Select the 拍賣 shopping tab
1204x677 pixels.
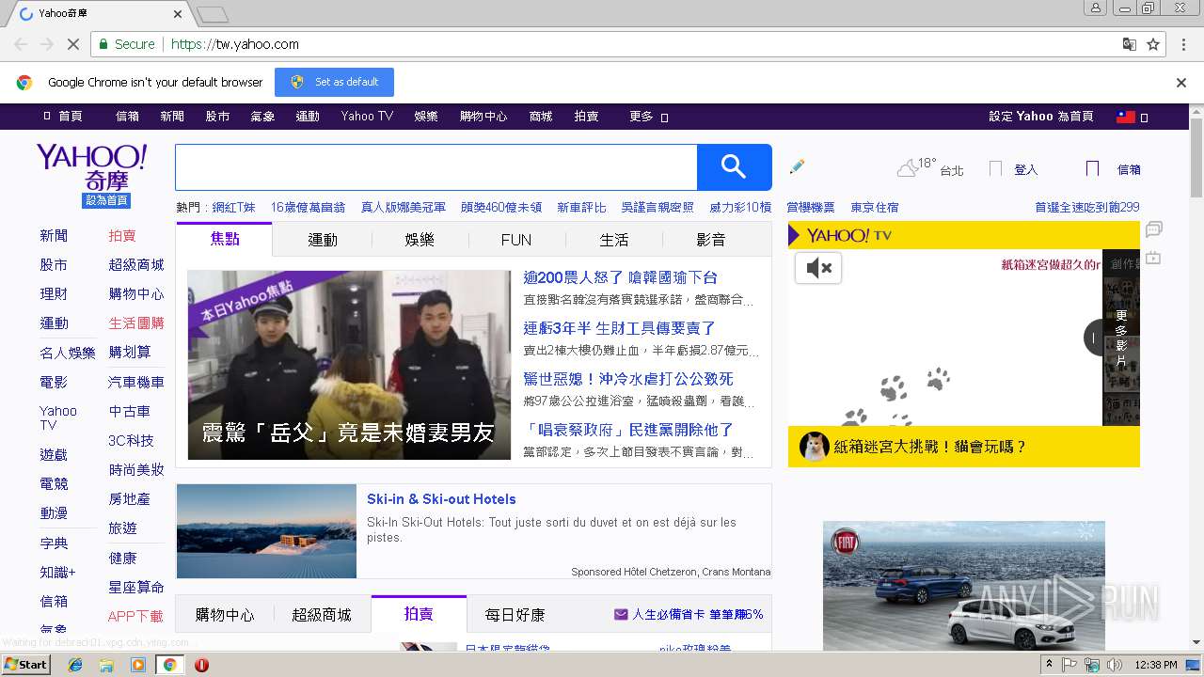[x=419, y=614]
